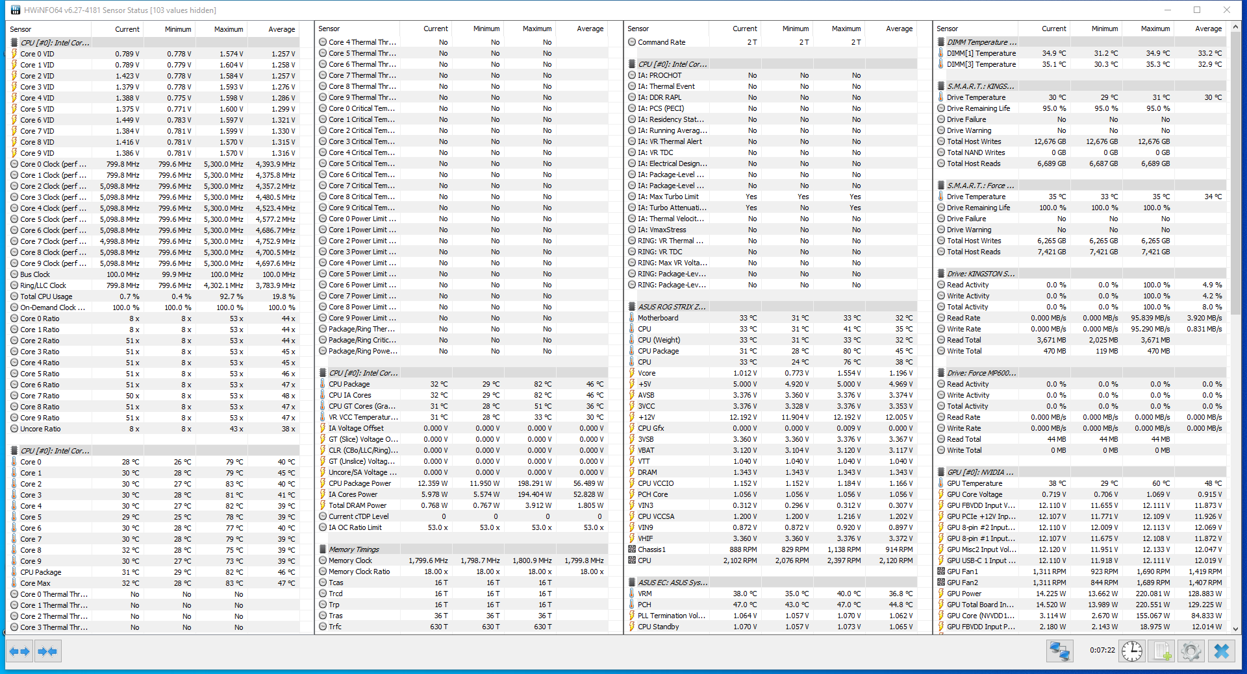Start logging with the sheet-plus icon
1247x674 pixels.
[1162, 651]
